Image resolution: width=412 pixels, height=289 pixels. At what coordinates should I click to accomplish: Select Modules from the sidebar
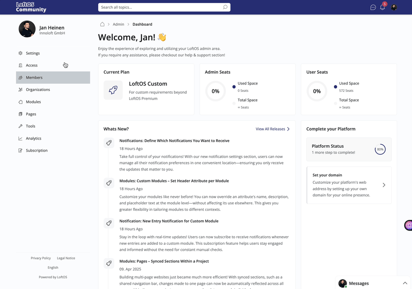pos(33,102)
